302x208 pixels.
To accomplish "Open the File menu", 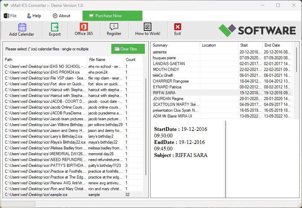I will [10, 16].
